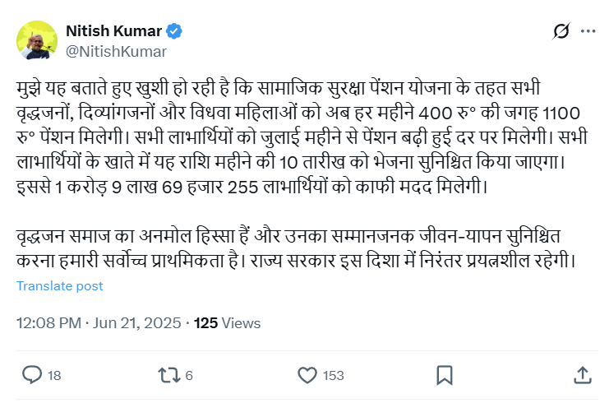
Task: Click the blue verified badge
Action: pyautogui.click(x=175, y=31)
